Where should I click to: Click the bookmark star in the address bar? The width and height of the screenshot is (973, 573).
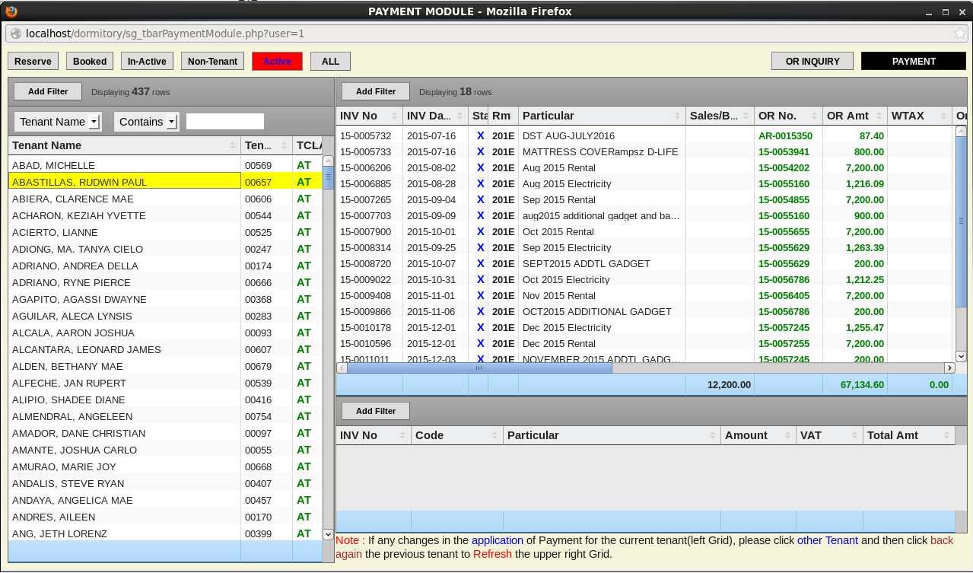point(960,33)
